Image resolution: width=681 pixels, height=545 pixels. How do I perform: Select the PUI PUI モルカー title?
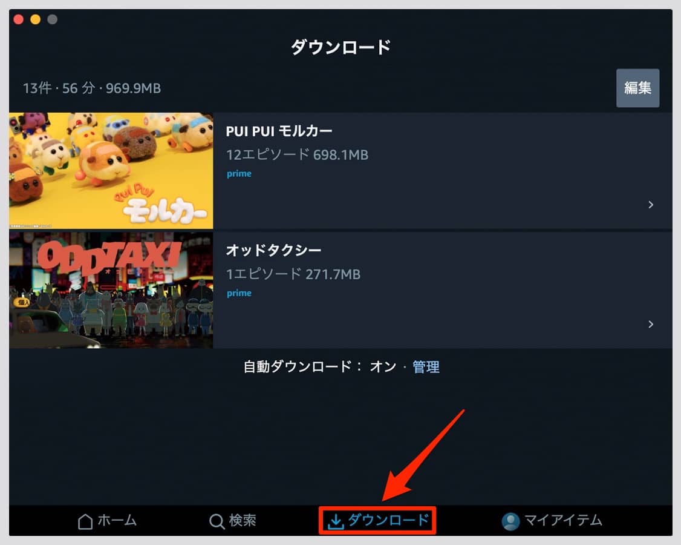(x=279, y=131)
